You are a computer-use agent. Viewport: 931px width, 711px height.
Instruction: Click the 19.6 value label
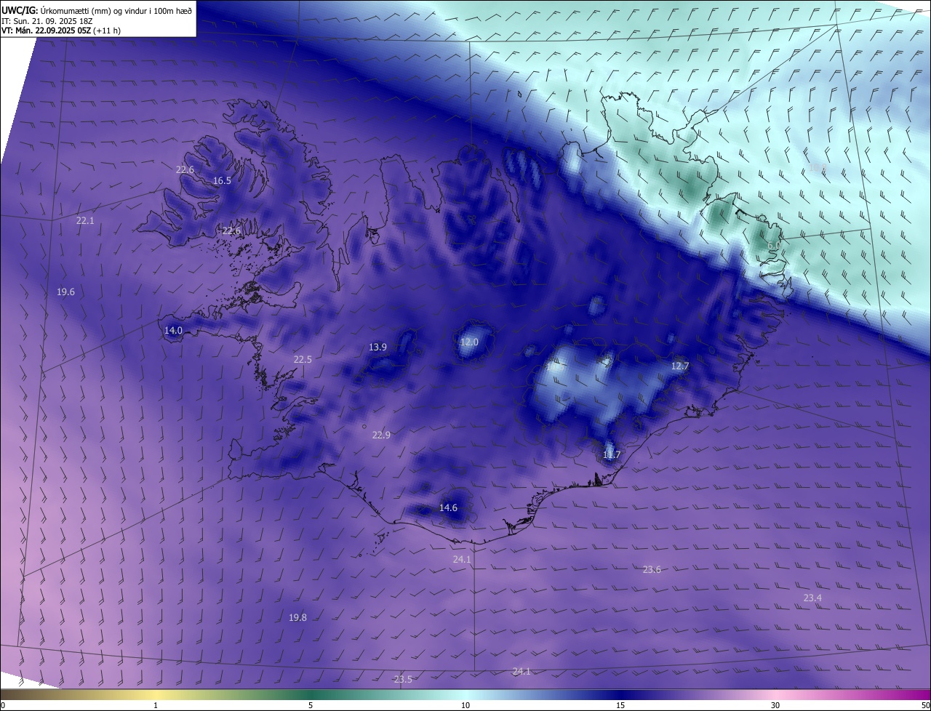coord(65,292)
